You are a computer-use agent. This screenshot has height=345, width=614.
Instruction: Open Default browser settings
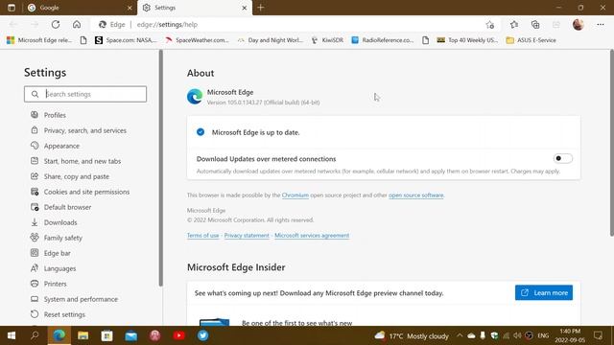pyautogui.click(x=60, y=207)
